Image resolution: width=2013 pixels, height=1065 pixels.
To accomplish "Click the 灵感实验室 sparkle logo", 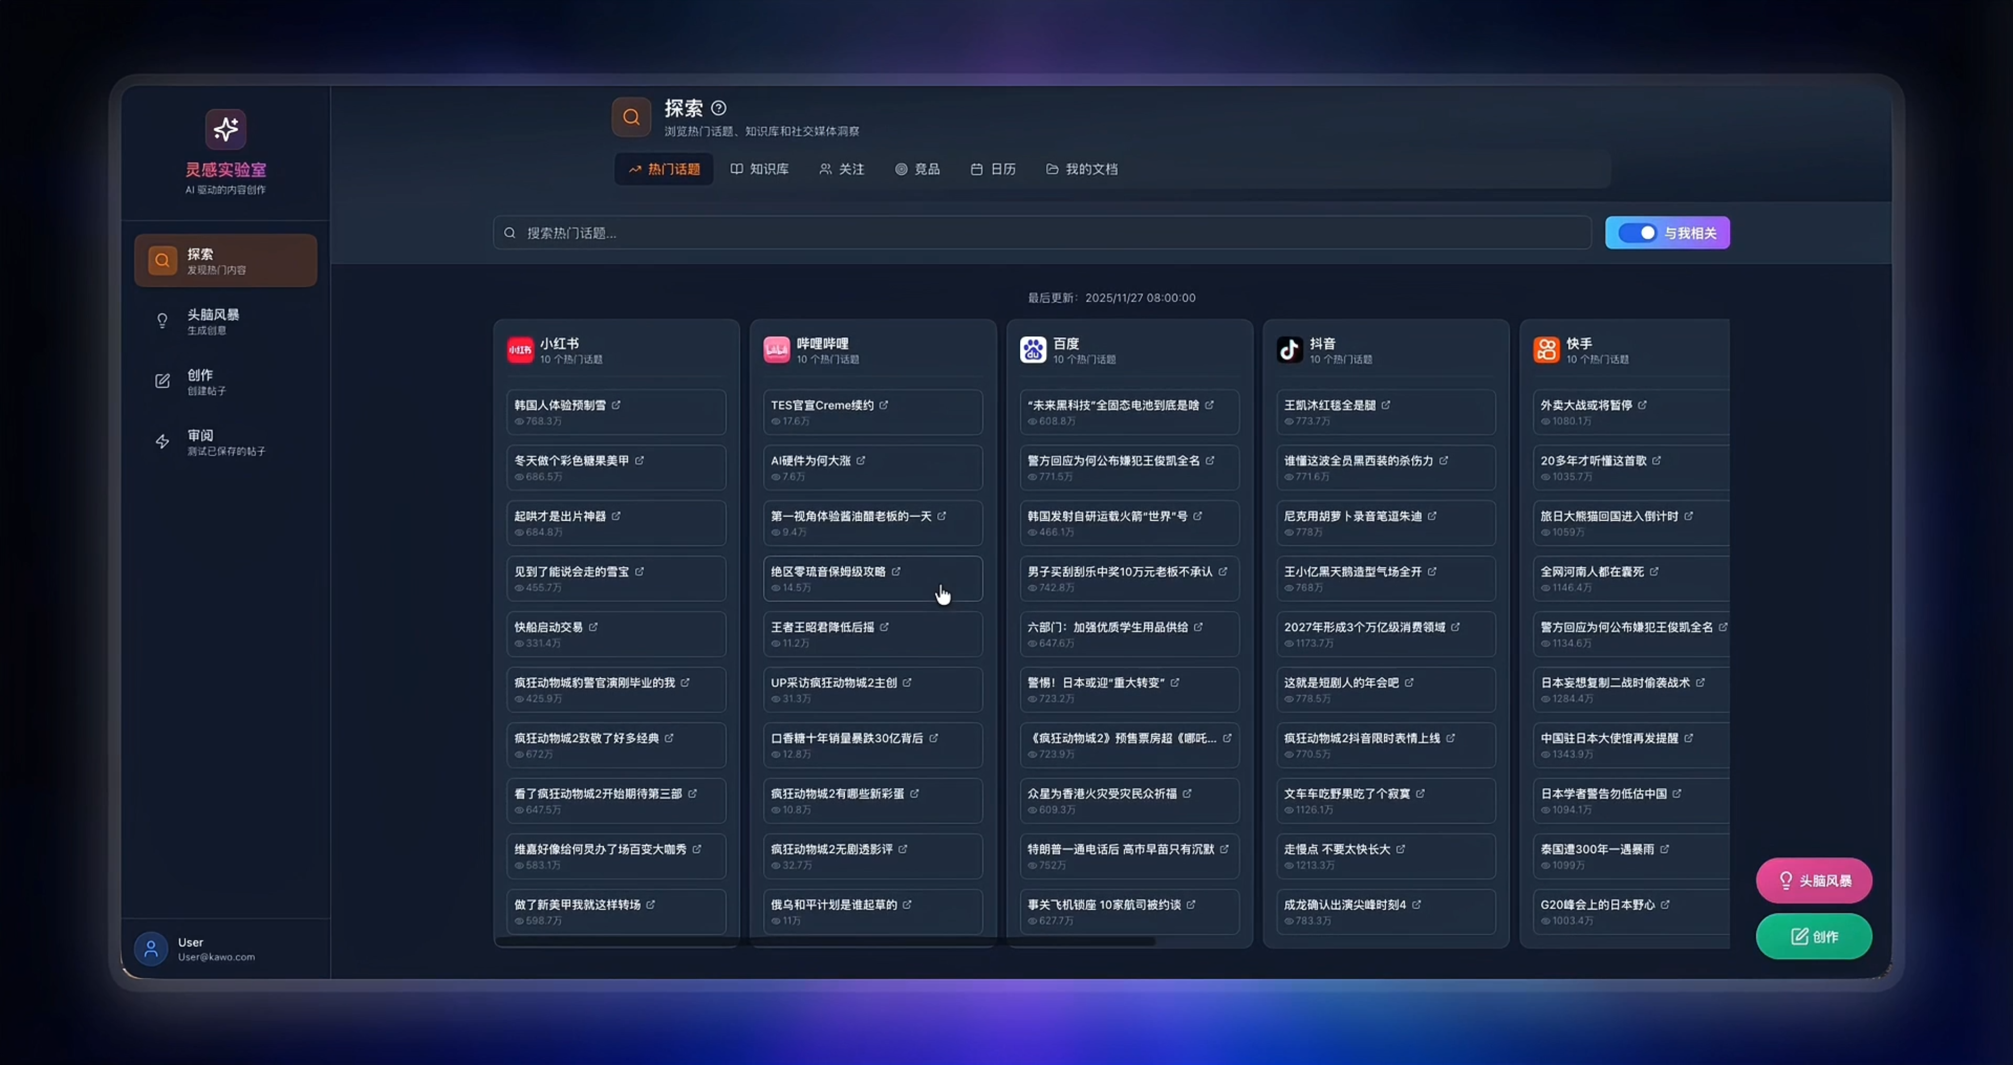I will 226,130.
